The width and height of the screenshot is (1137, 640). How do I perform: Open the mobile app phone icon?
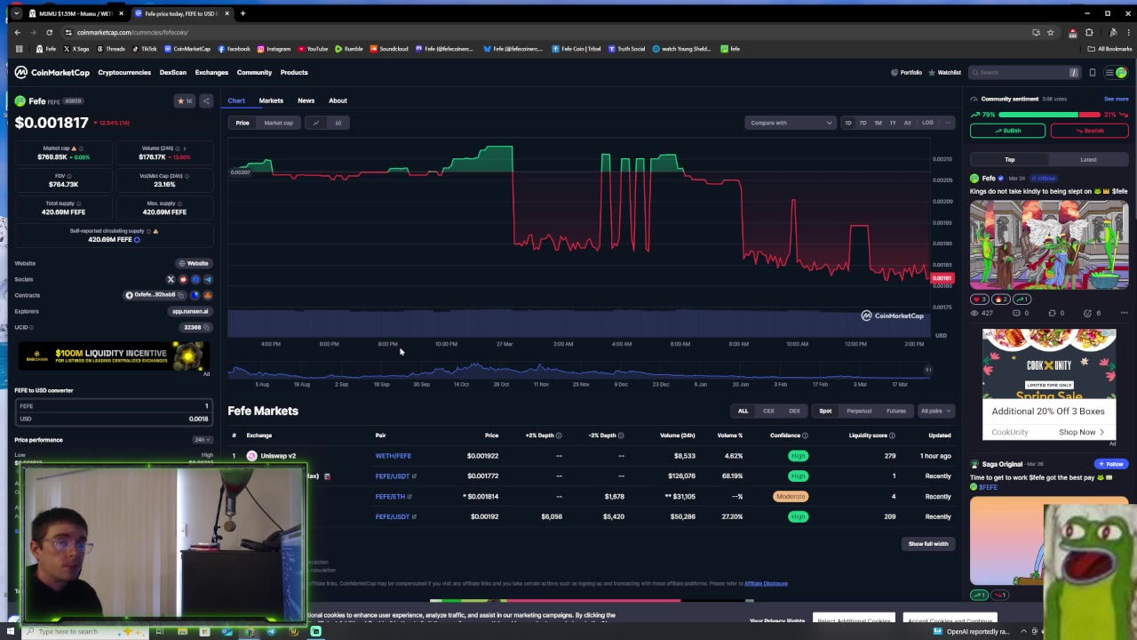(1093, 73)
